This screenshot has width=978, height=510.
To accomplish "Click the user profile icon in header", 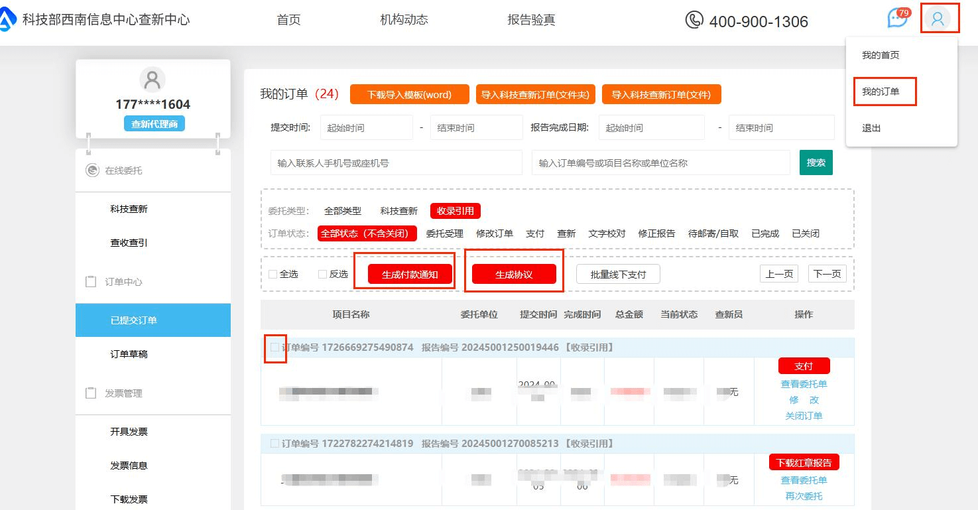I will pos(938,19).
